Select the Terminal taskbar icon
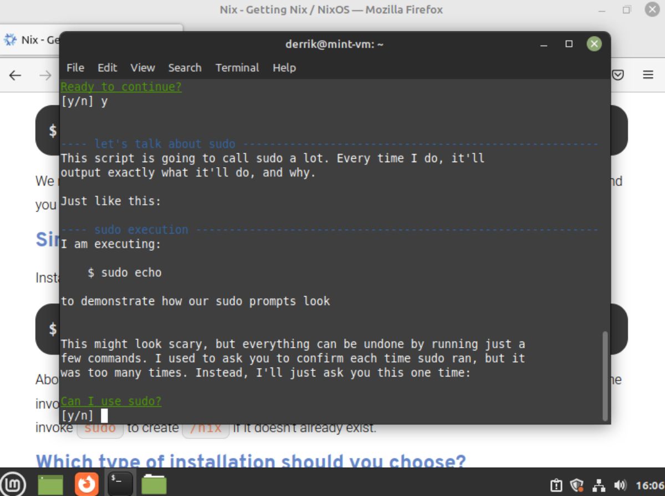Screen dimensions: 665x496 120,485
